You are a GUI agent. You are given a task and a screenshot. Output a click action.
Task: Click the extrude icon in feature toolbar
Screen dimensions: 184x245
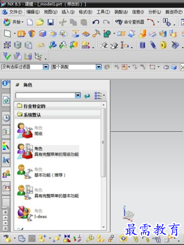(x=21, y=33)
